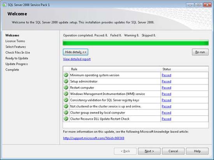The width and height of the screenshot is (214, 160).
Task: Open Passed status for Consistency validation rule
Action: [167, 100]
